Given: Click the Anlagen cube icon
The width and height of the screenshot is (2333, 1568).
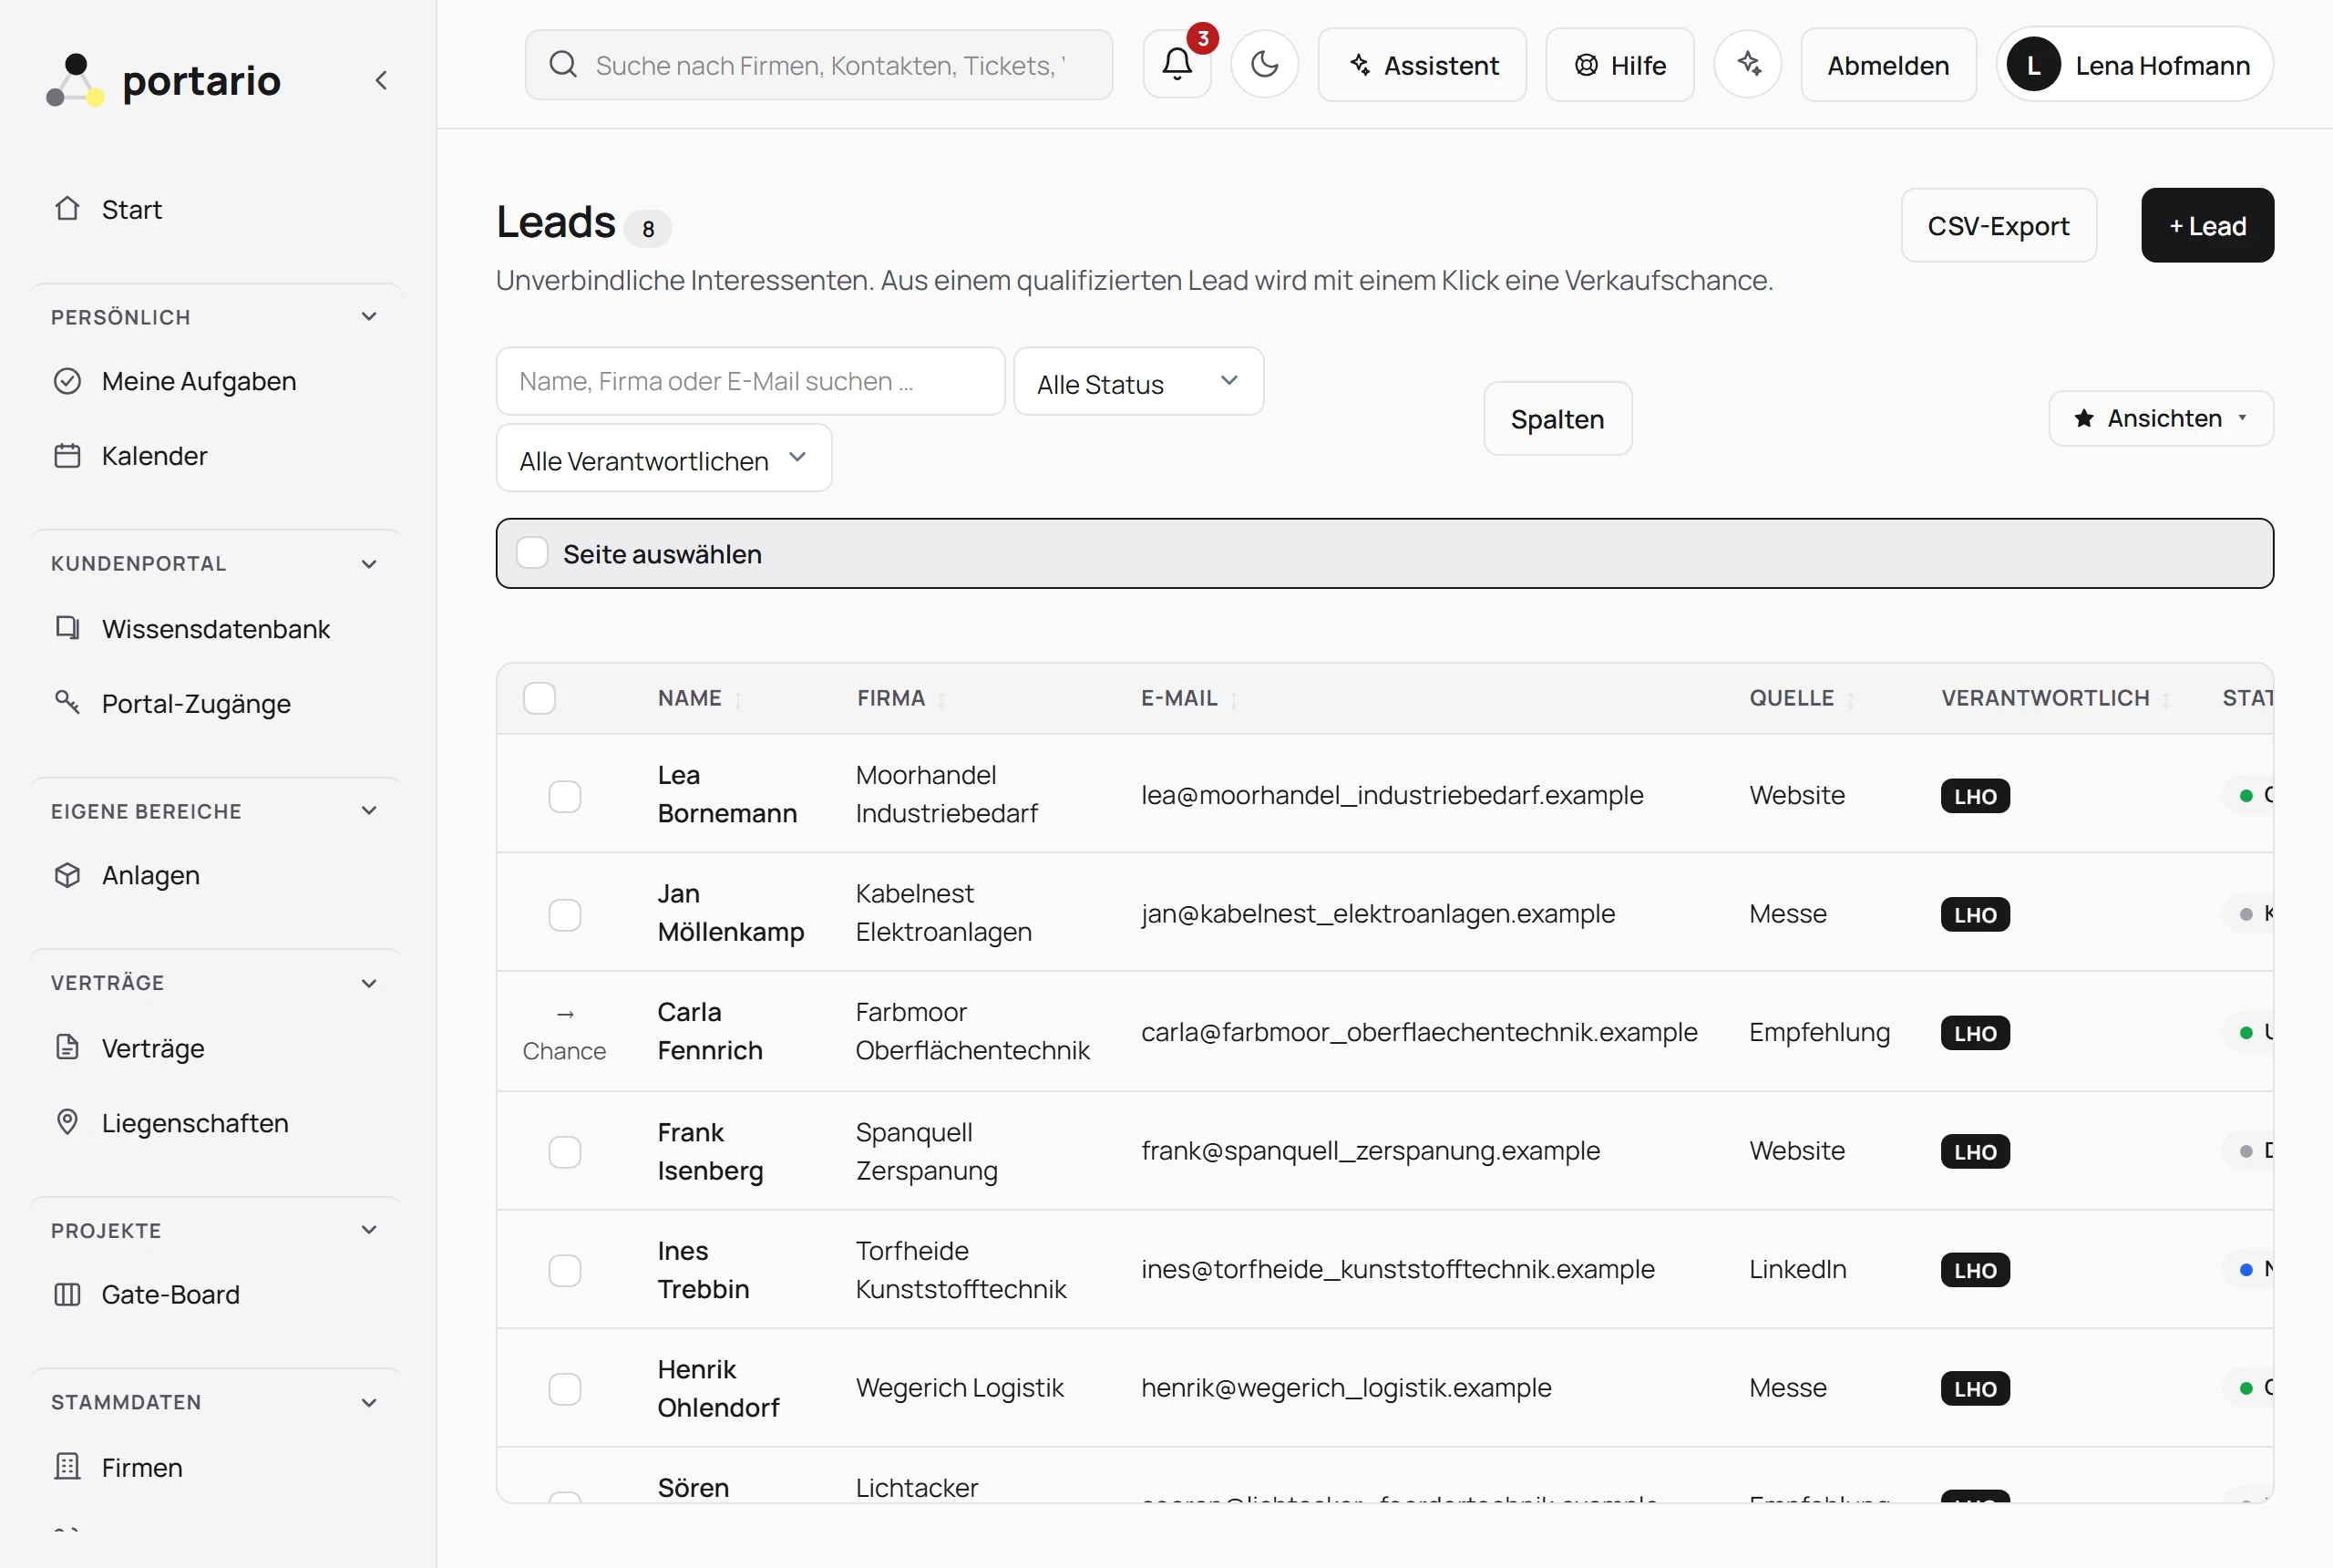Looking at the screenshot, I should coord(67,875).
